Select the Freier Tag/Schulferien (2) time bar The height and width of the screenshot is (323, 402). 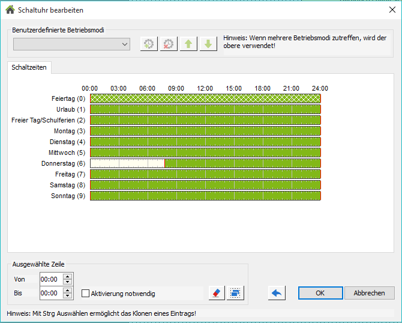(205, 120)
